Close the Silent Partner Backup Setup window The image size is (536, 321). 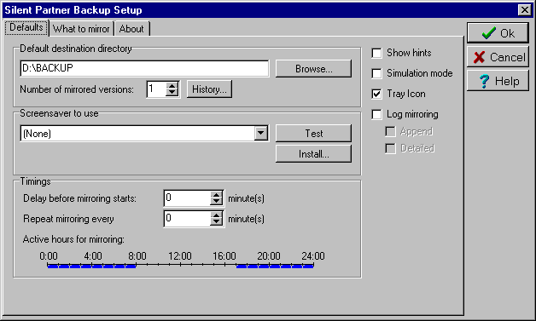[x=524, y=10]
